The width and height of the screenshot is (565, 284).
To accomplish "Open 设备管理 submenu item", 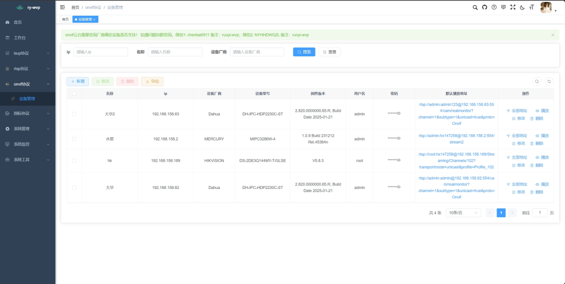I will coord(28,99).
